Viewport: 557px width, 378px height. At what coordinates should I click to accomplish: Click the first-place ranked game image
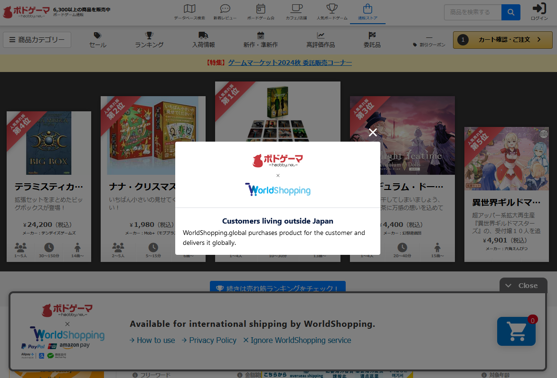click(277, 112)
